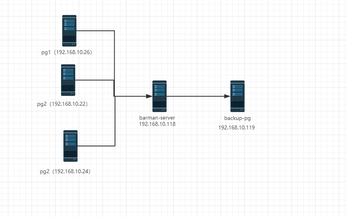This screenshot has width=347, height=217.
Task: Click the label "pg1 (192.168.10.26)"
Action: click(x=67, y=52)
